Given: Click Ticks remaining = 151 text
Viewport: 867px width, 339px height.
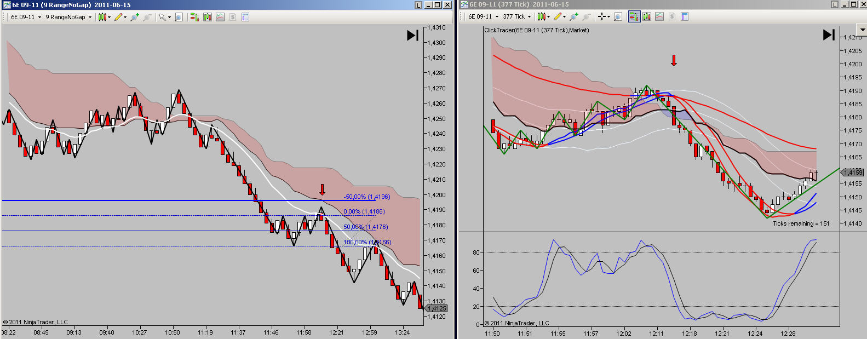Looking at the screenshot, I should (x=801, y=223).
